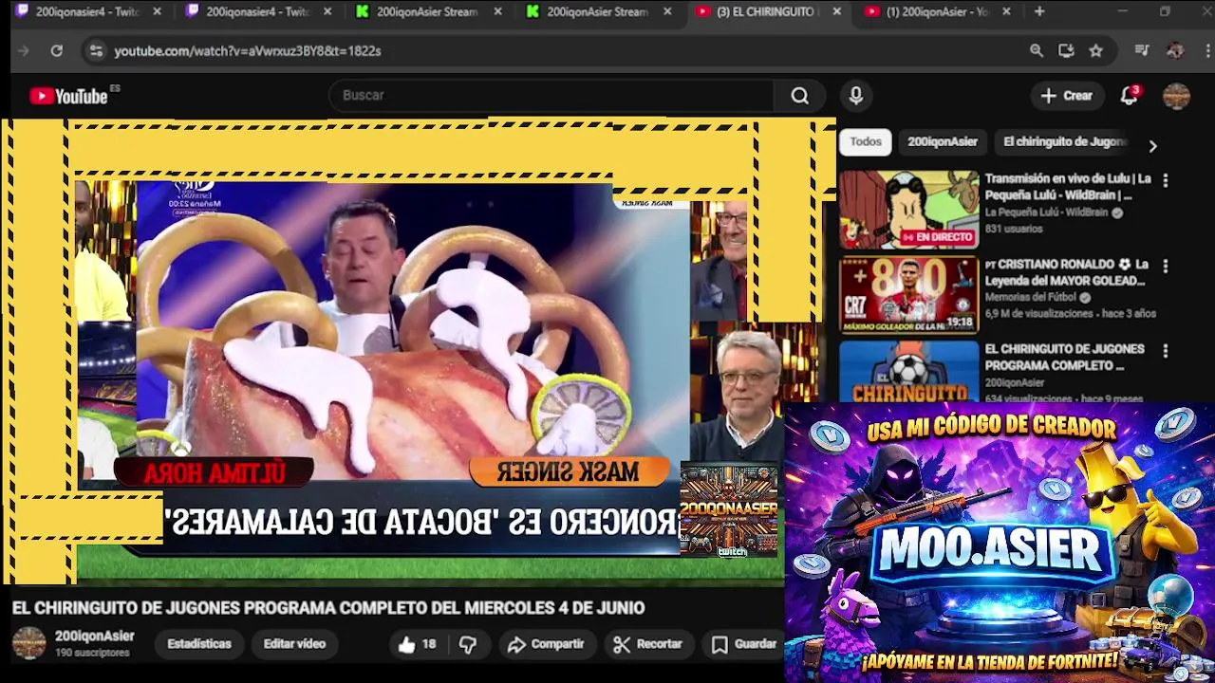Click the Recortar clip button
1215x683 pixels.
pos(648,644)
